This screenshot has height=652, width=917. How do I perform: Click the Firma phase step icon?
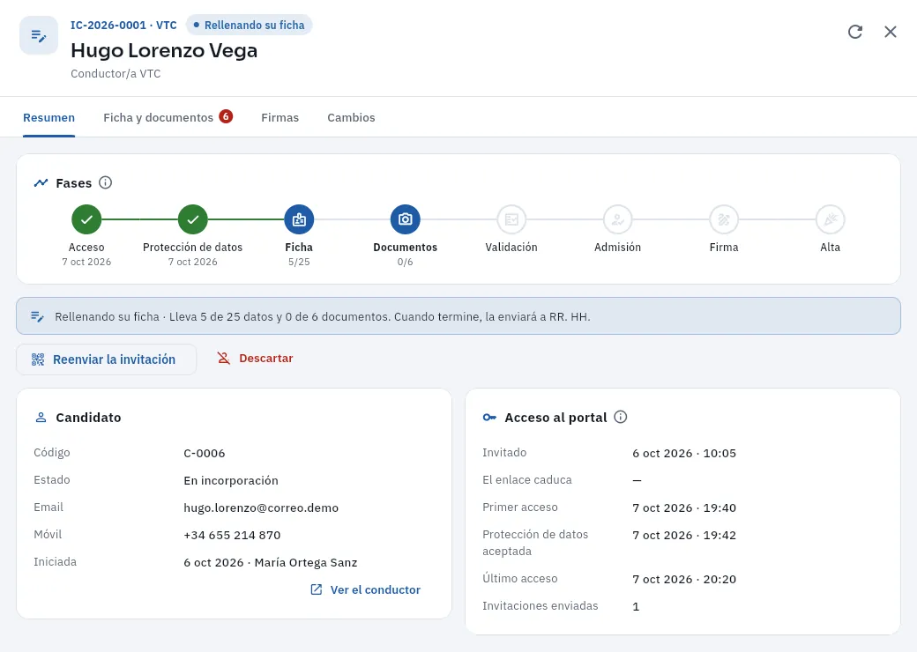pos(724,219)
